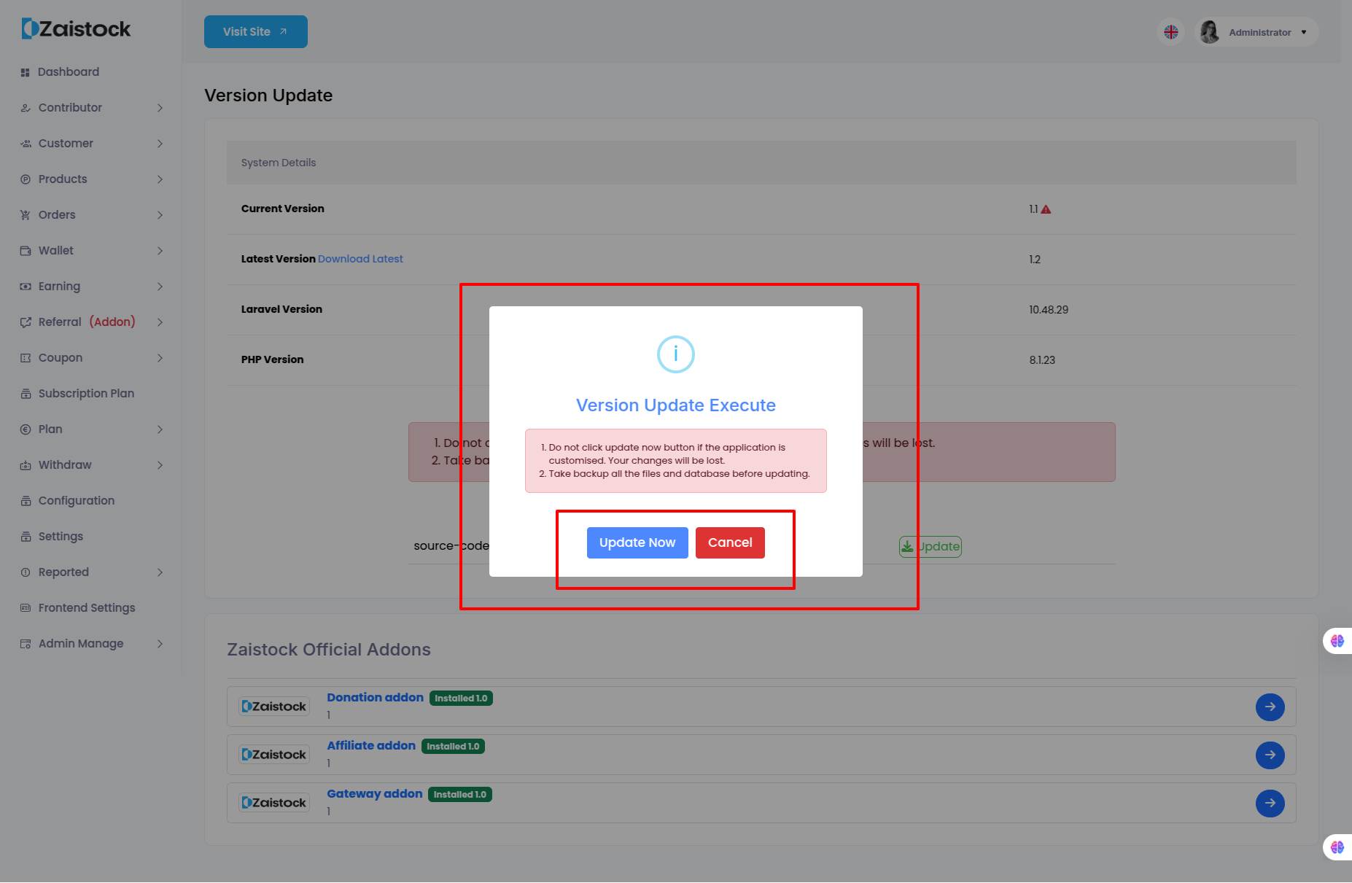Expand the Plan menu chevron
1352x883 pixels.
160,429
